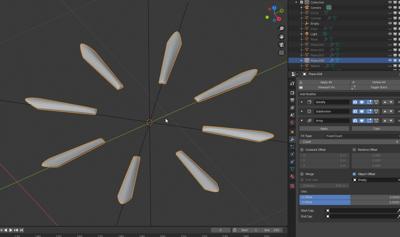Click the Toggle Stack button
400x237 pixels.
click(375, 87)
